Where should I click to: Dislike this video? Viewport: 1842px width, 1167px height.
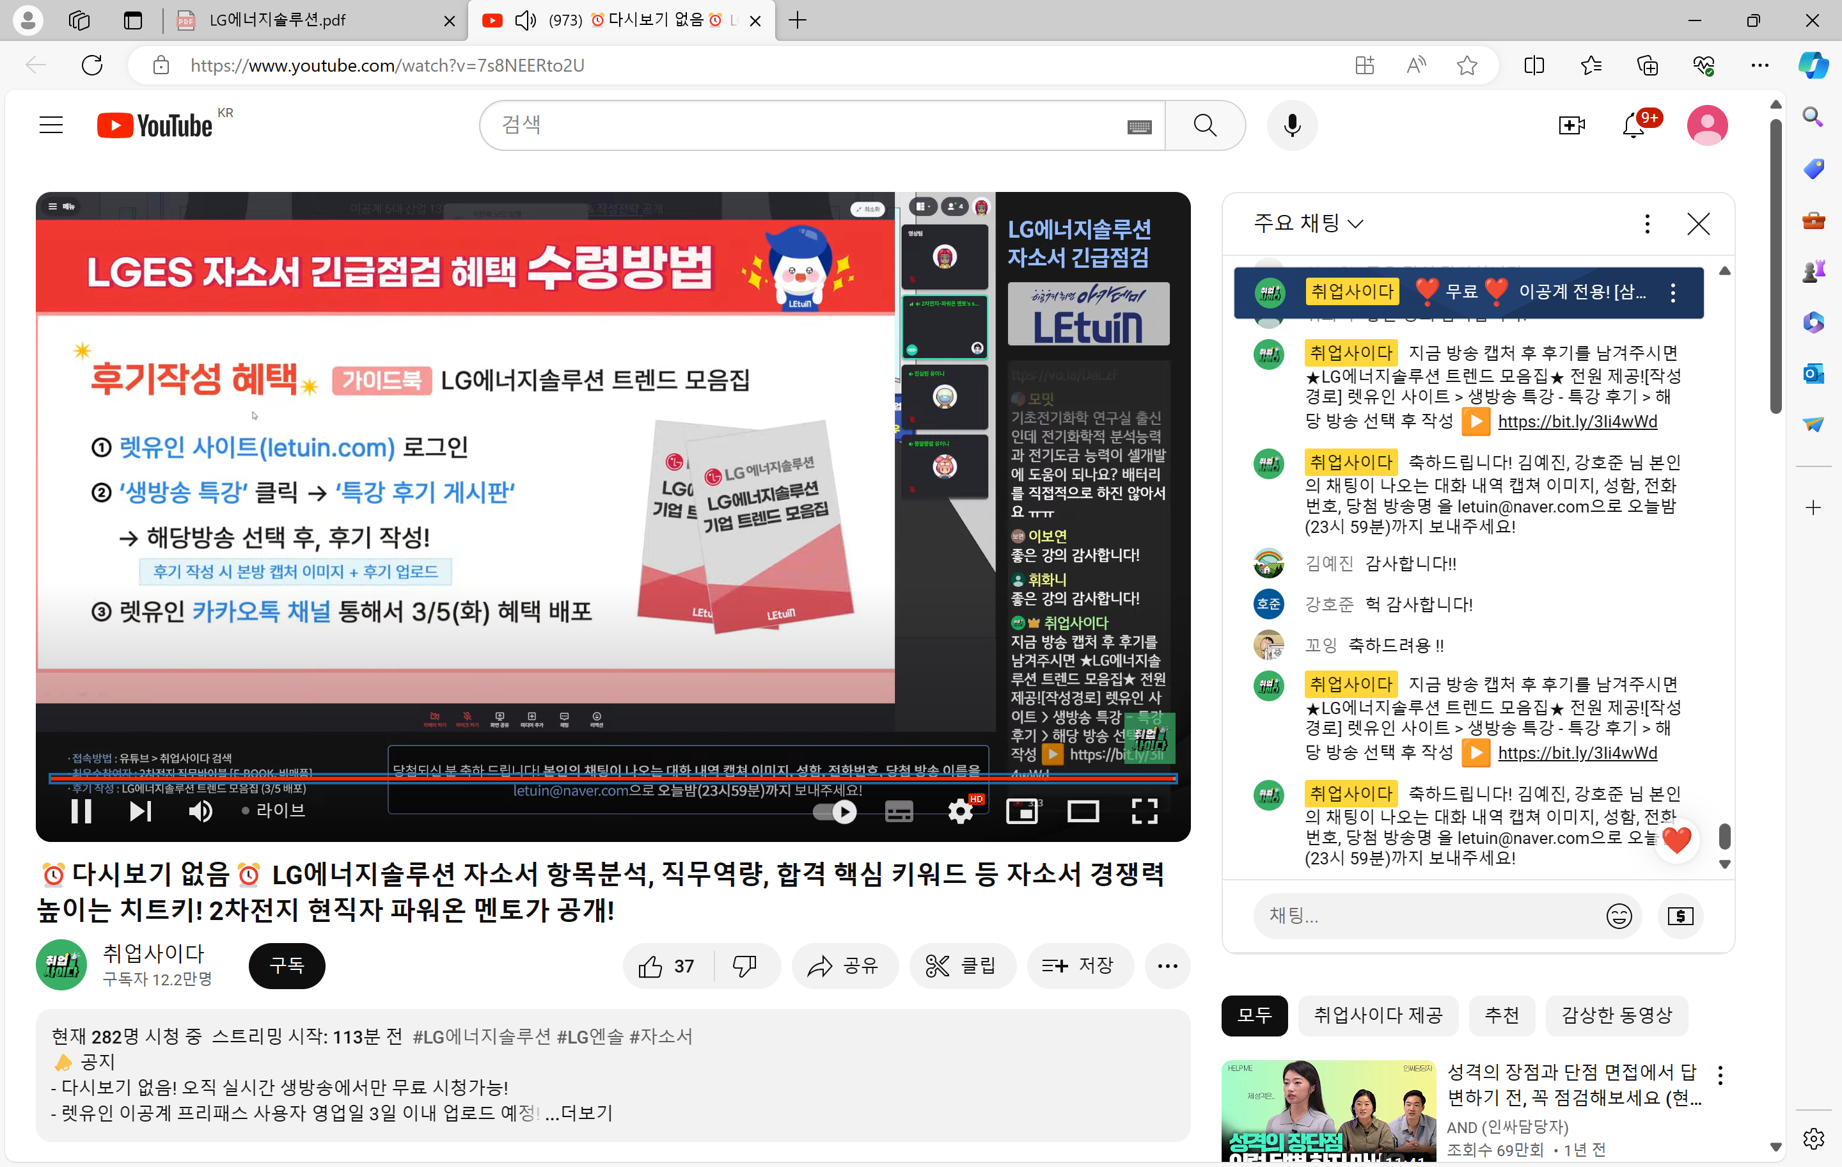[x=745, y=967]
